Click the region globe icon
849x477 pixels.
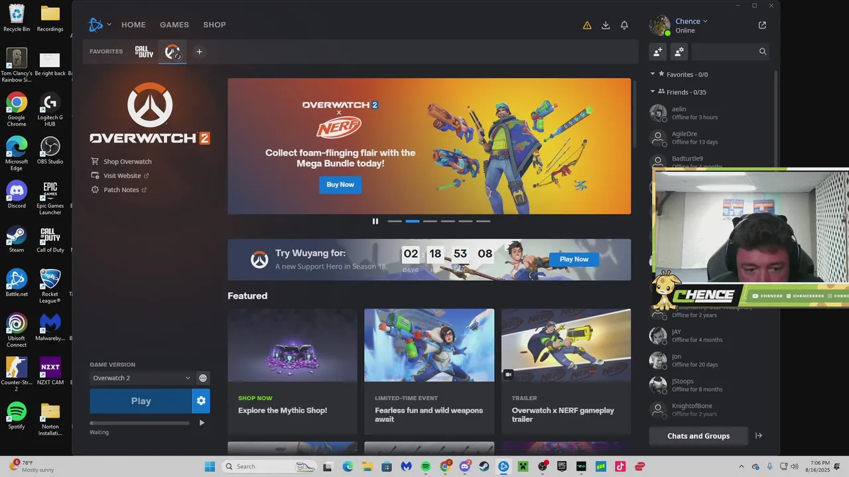[x=203, y=378]
